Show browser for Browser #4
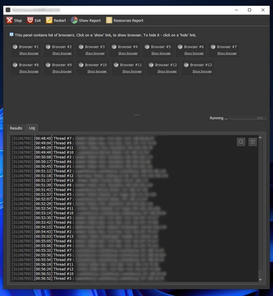 (x=128, y=53)
